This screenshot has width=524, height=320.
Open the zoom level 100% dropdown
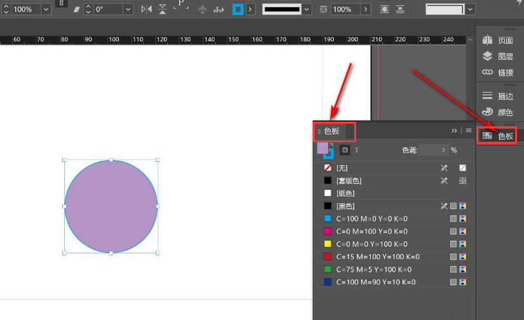(x=46, y=10)
